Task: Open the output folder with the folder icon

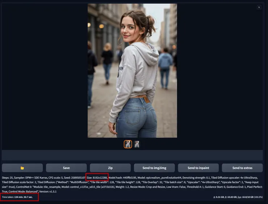Action: tap(22, 168)
